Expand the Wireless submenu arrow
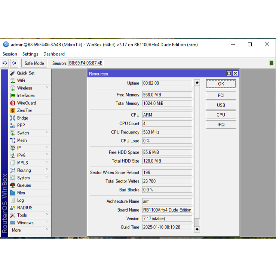 47,88
